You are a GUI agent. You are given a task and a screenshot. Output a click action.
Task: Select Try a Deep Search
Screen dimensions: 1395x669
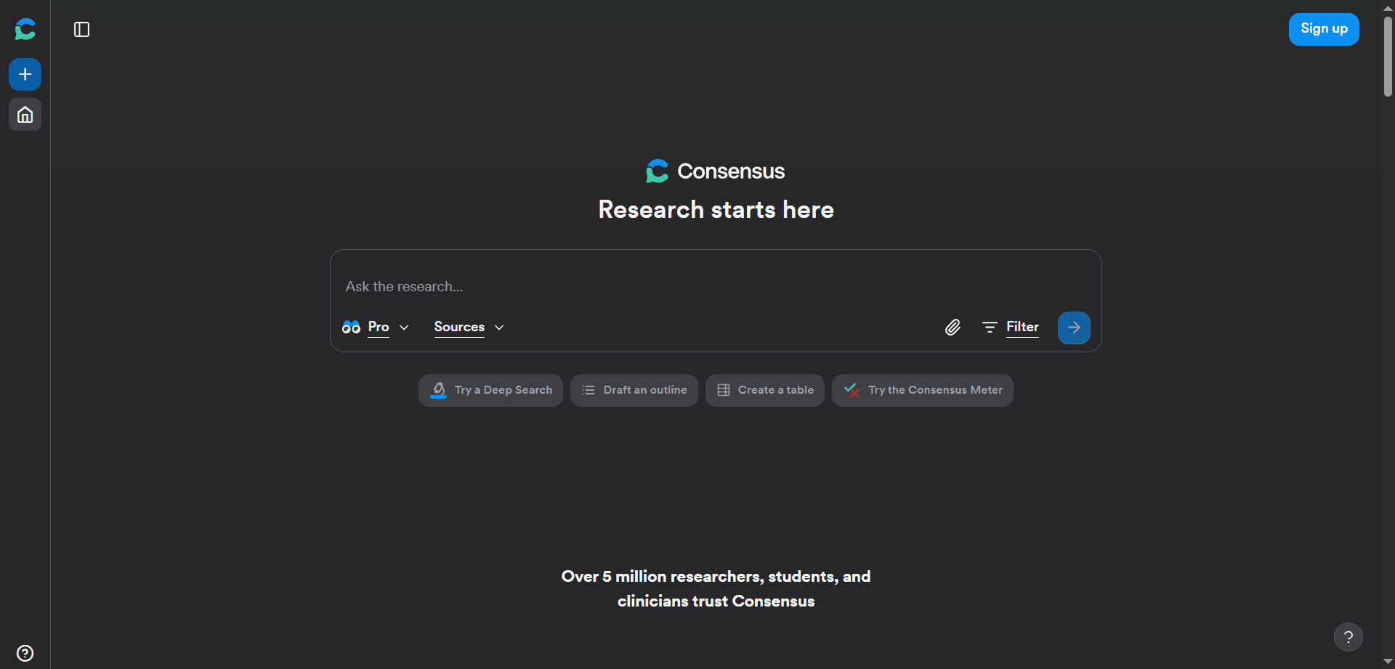(x=490, y=390)
